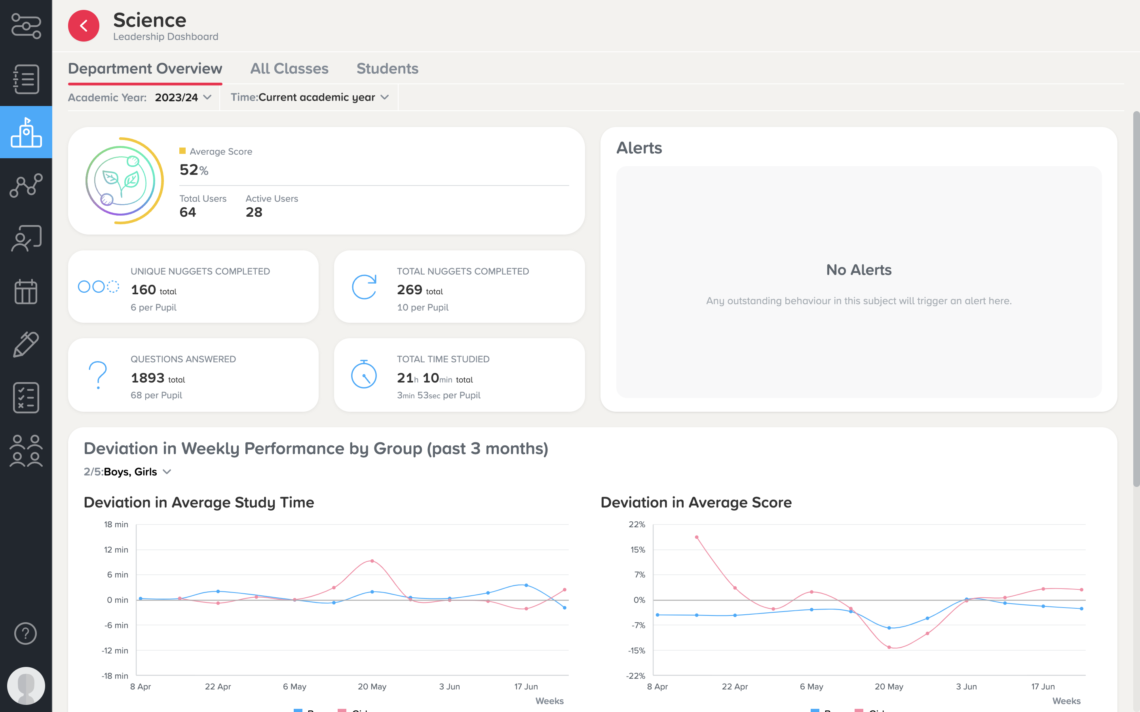Click the vertical page scrollbar
Screen dimensions: 1140x712
[x=1136, y=299]
